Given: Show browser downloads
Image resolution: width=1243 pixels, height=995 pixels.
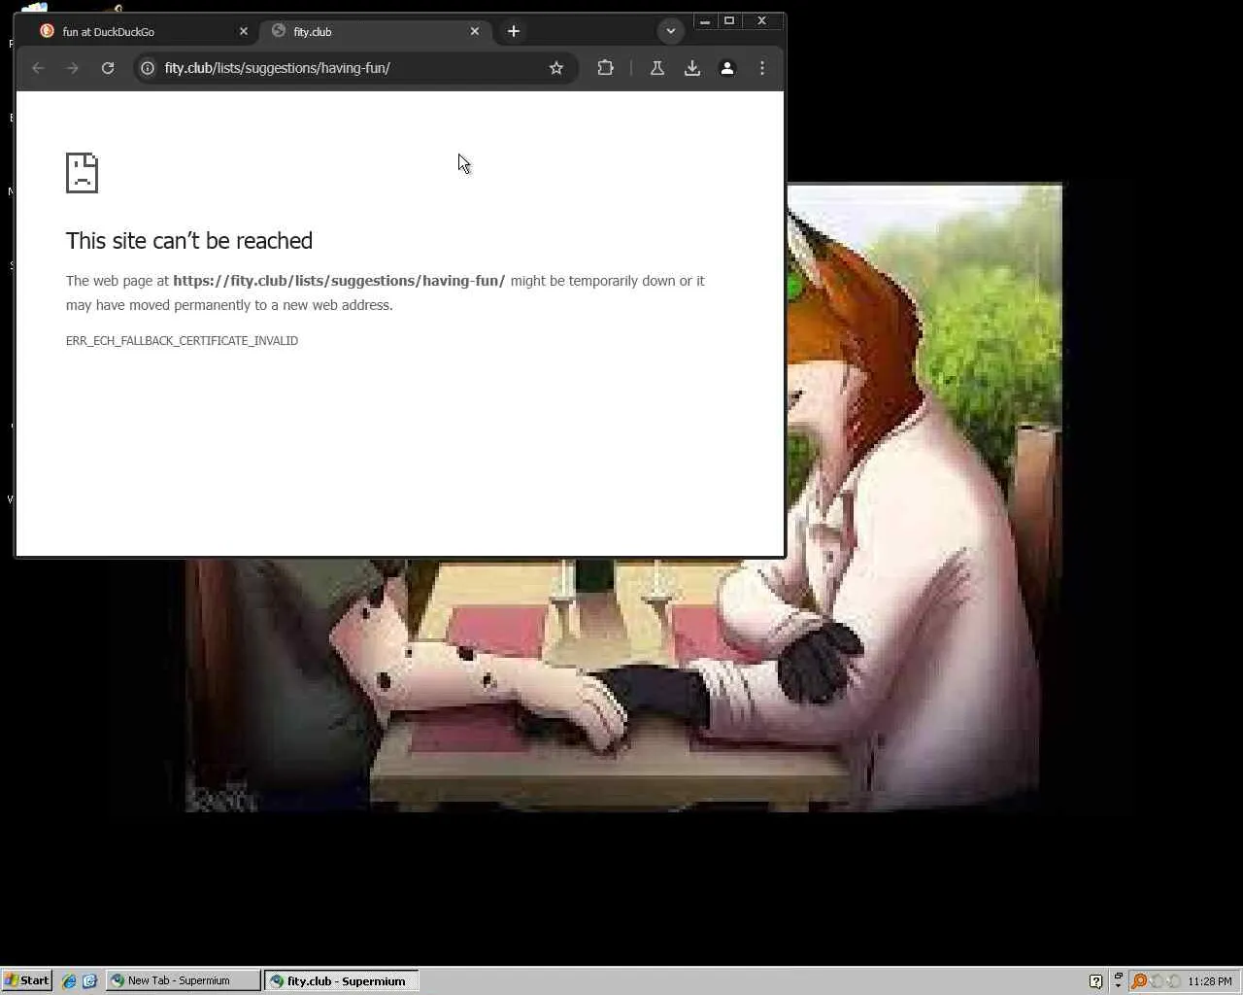Looking at the screenshot, I should click(692, 68).
